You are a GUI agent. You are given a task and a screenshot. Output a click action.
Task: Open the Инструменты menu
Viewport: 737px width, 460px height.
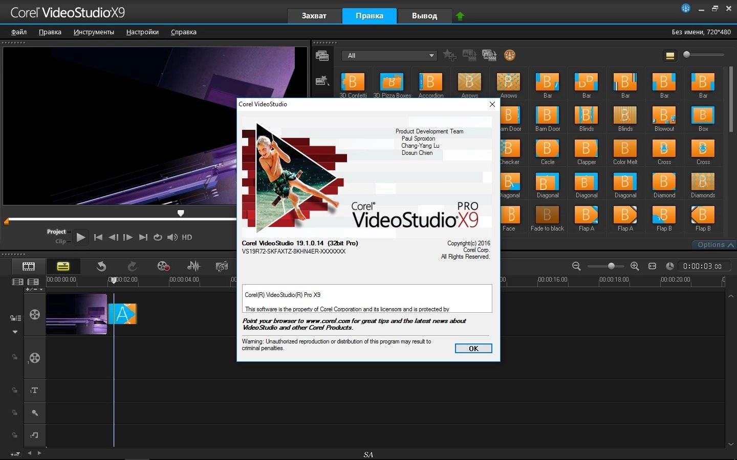click(94, 32)
